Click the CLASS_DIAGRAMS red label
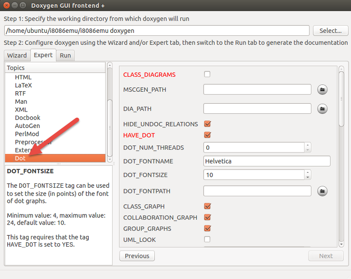The image size is (351, 279). (149, 75)
